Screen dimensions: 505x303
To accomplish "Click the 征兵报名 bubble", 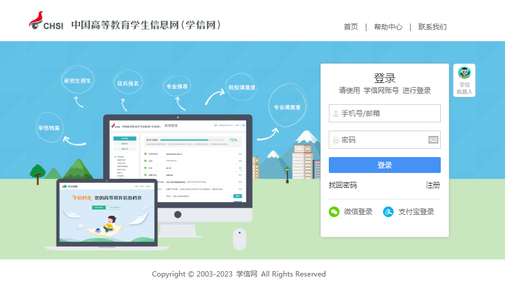I will [128, 84].
